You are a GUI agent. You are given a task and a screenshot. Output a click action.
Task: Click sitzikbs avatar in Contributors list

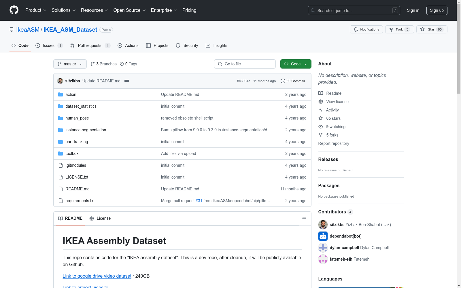click(x=323, y=225)
